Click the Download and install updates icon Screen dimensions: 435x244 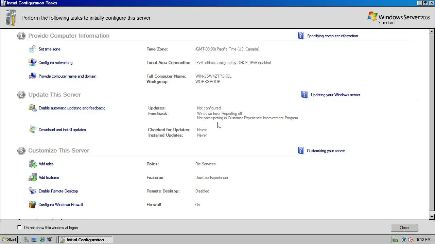click(x=32, y=129)
